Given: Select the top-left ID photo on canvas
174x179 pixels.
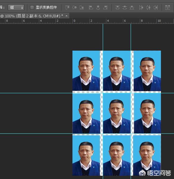Looking at the screenshot, I should tap(86, 71).
